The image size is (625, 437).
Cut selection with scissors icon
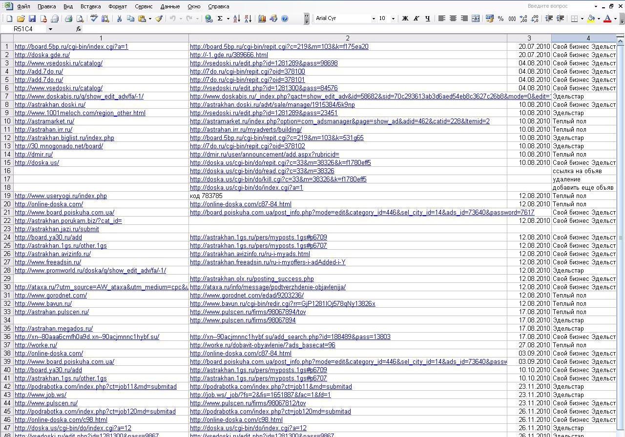(x=119, y=19)
